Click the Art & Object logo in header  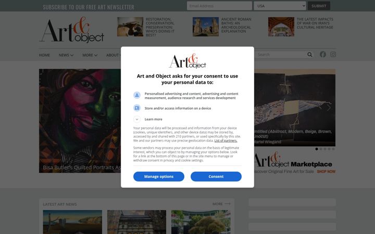coord(71,30)
